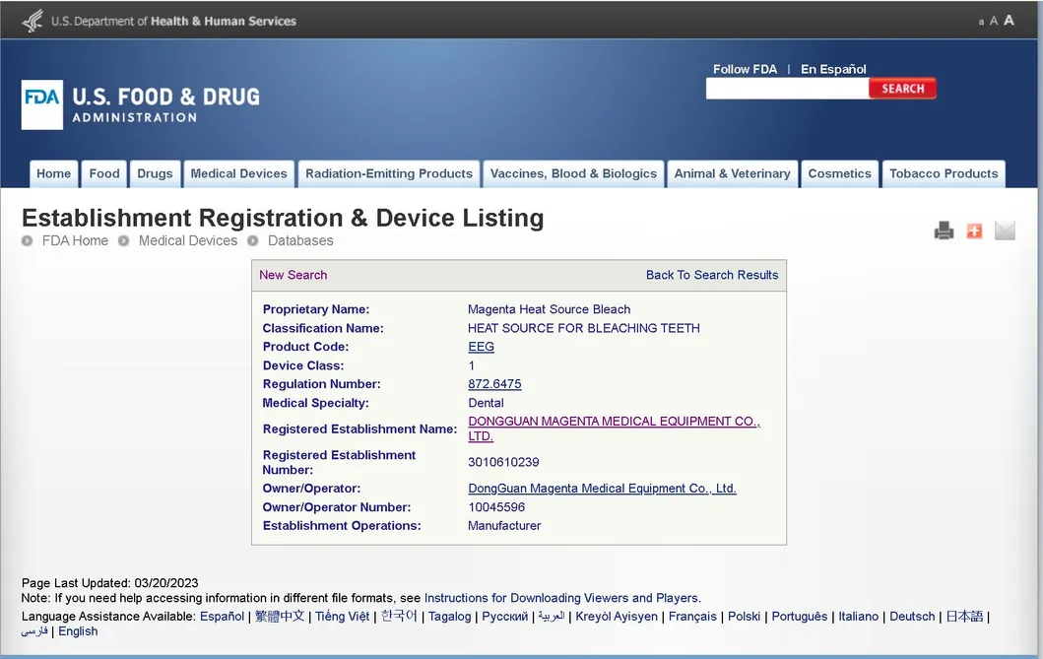Image resolution: width=1043 pixels, height=659 pixels.
Task: Open the Radiation-Emitting Products tab
Action: tap(389, 173)
